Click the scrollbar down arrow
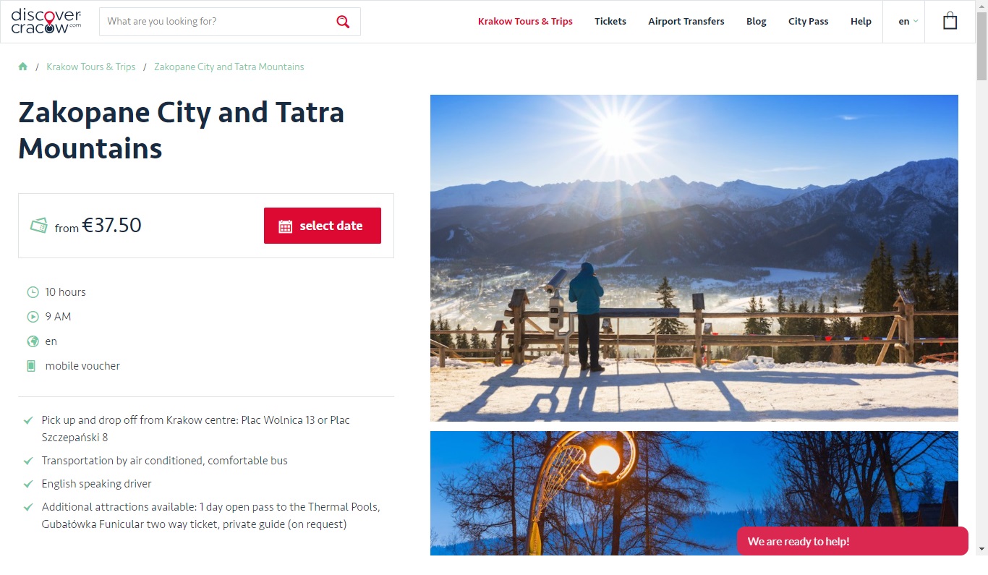This screenshot has height=575, width=988. (x=981, y=549)
